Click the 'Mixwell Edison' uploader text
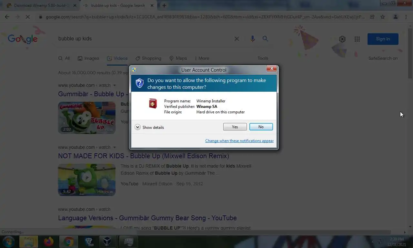Viewport: 413px width, 248px height. (157, 184)
